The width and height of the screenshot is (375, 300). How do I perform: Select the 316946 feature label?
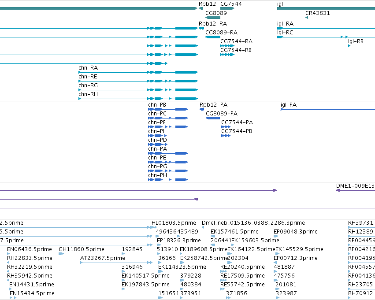tap(132, 267)
